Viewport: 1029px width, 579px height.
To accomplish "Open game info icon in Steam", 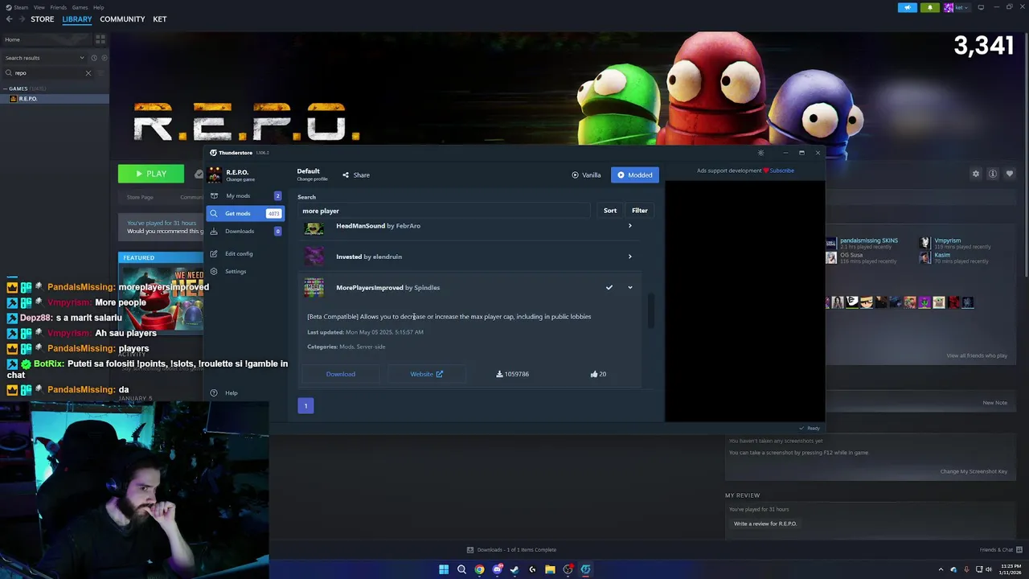I will click(993, 174).
